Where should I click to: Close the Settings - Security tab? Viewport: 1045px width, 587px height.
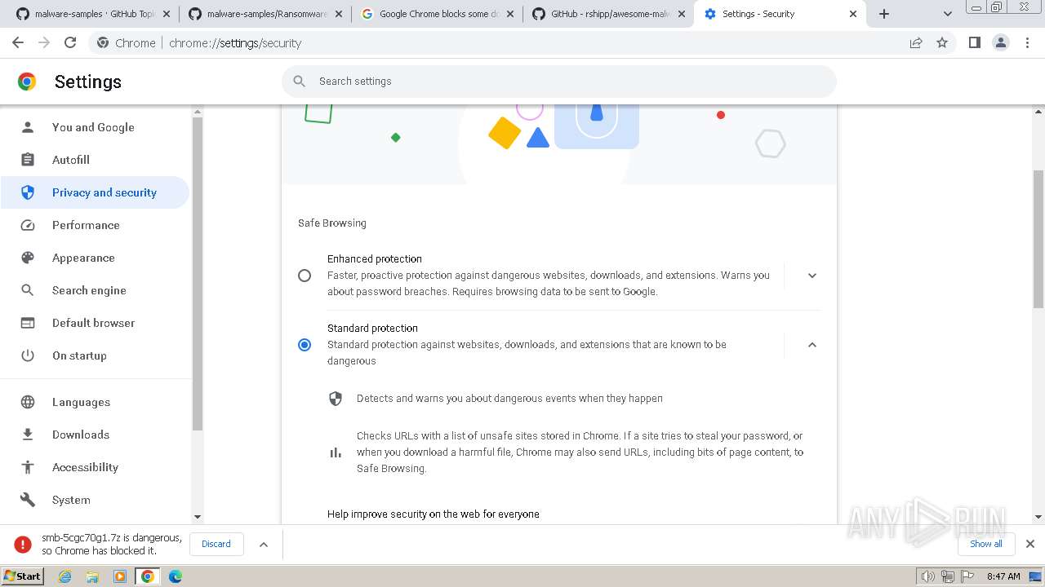coord(853,14)
